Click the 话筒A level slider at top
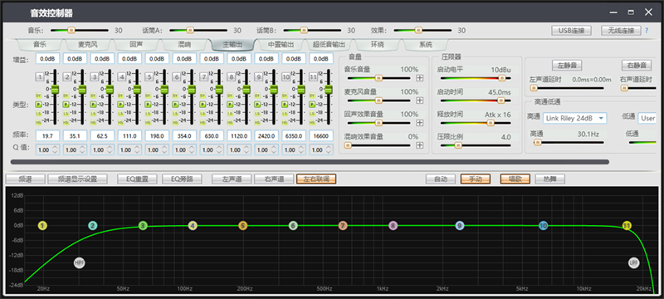This screenshot has height=299, width=664. [198, 30]
